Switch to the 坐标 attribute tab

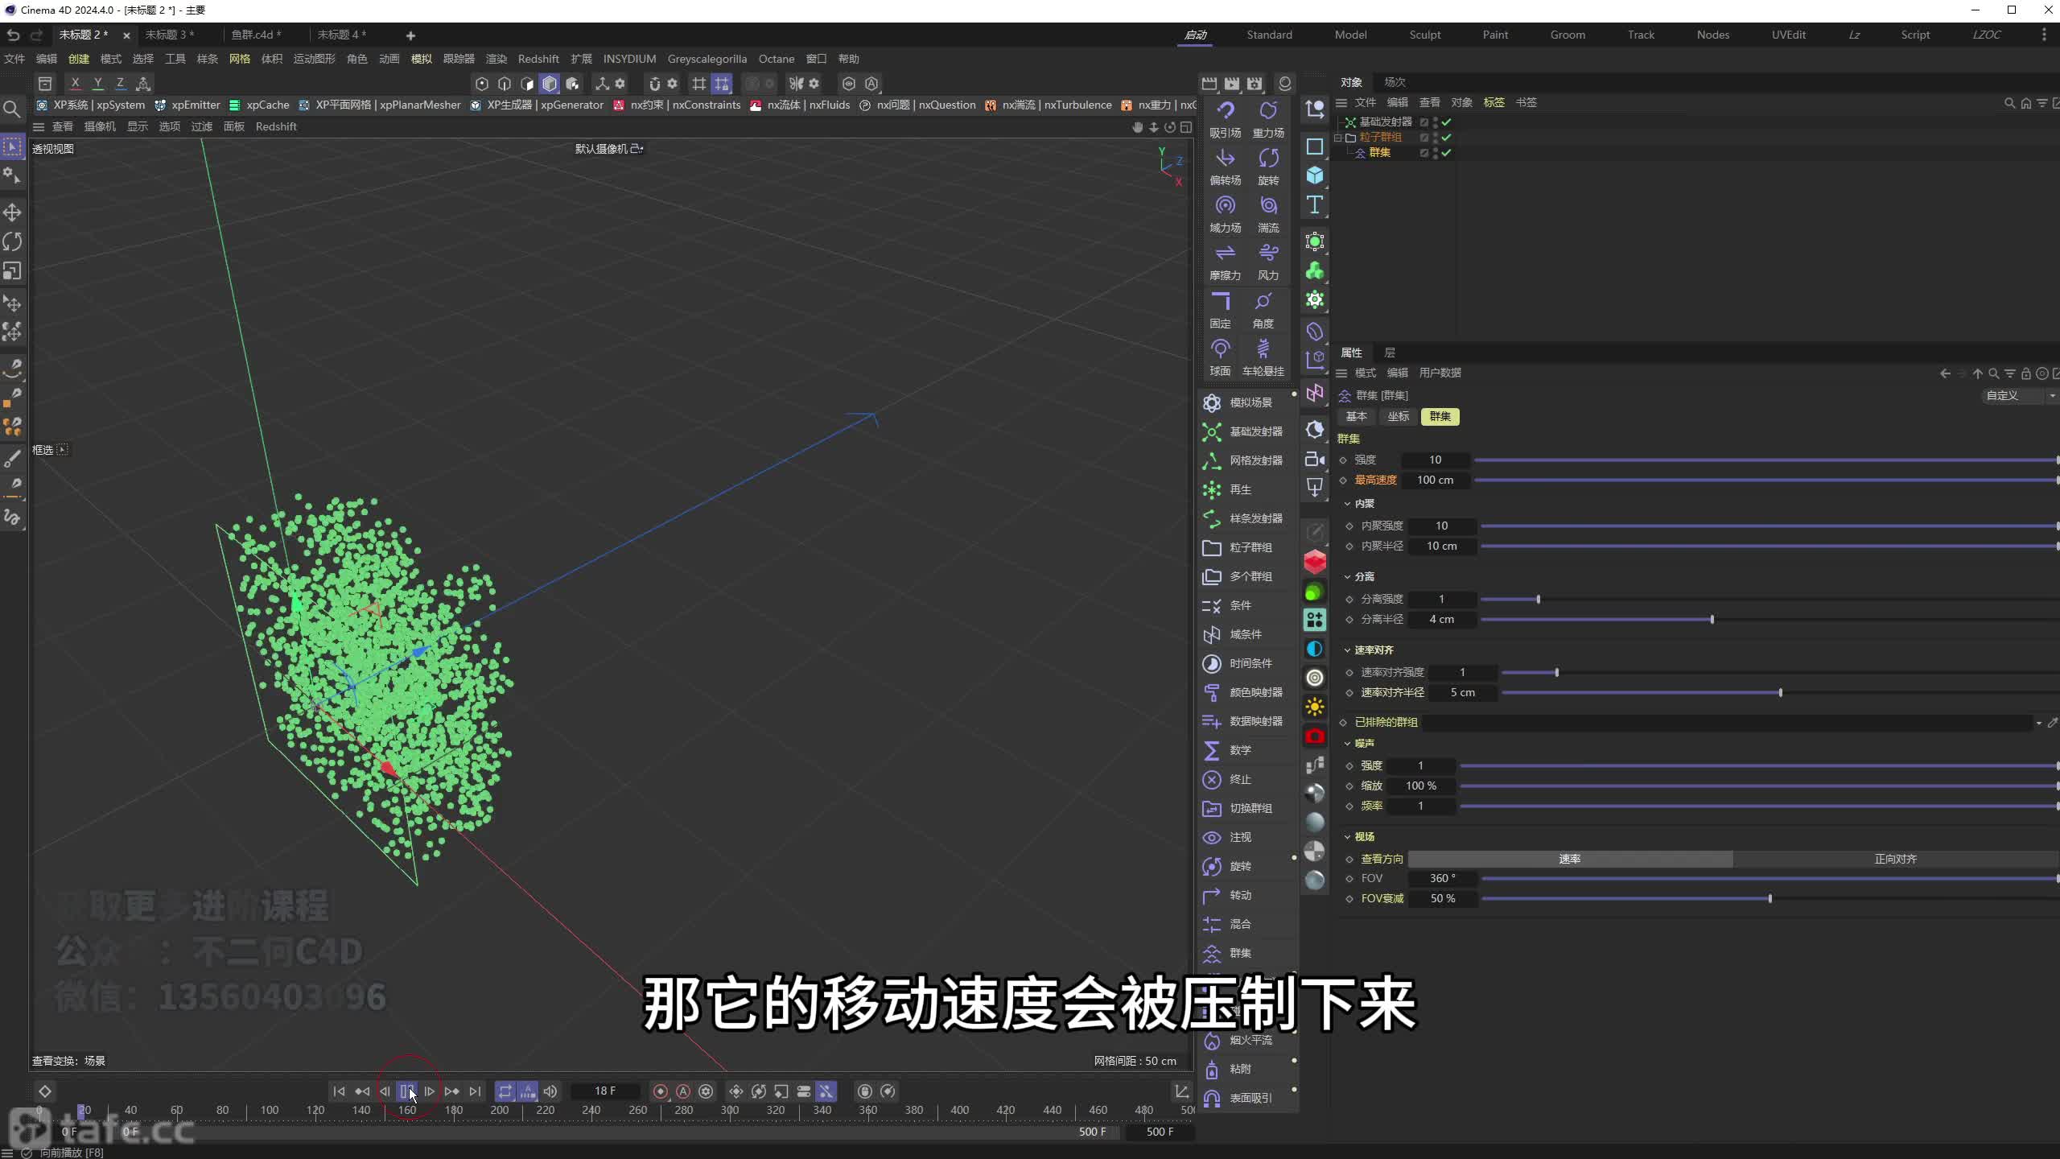coord(1399,416)
